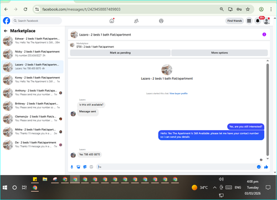Choose a GIF icon in composer
Viewport: 277px width, 200px height.
[x=91, y=167]
